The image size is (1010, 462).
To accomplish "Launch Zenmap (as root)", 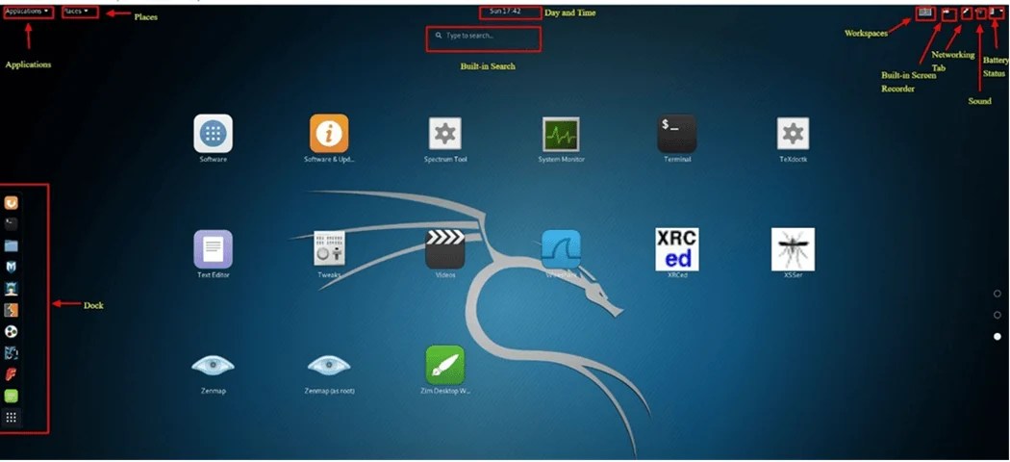I will point(329,366).
